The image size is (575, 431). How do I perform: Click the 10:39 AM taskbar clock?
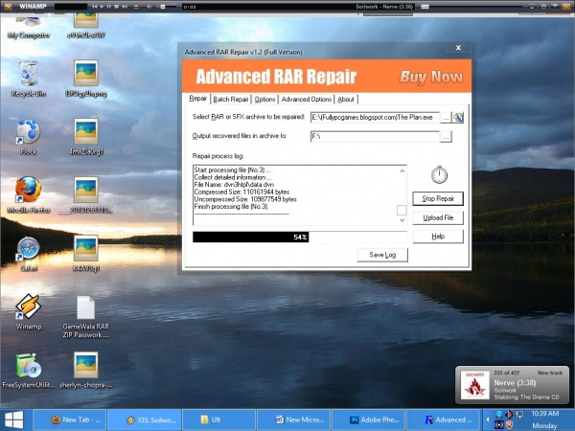click(x=545, y=414)
